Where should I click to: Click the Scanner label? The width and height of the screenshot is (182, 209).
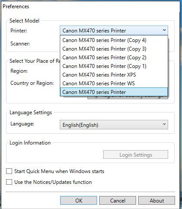point(20,44)
